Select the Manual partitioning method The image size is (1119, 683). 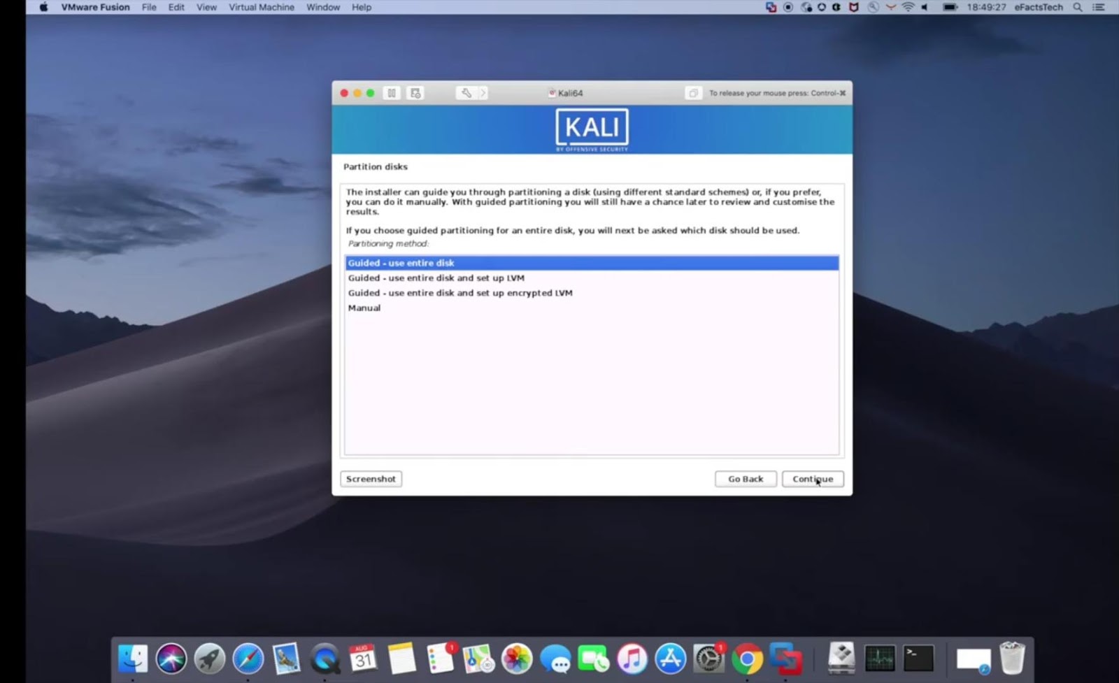592,308
